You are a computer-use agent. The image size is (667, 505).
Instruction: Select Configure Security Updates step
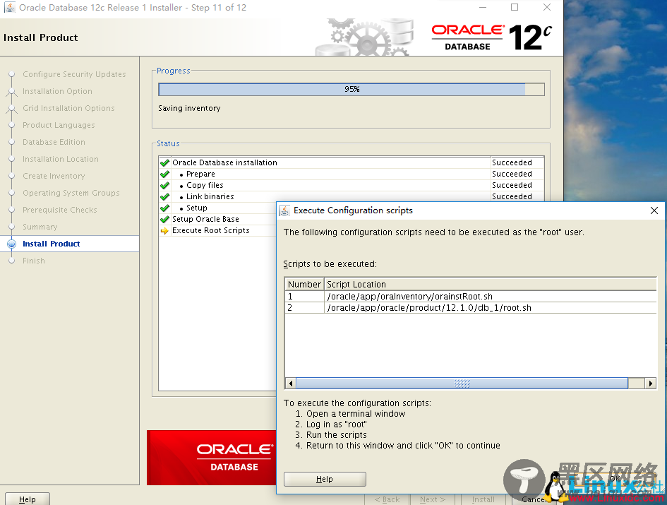[74, 74]
